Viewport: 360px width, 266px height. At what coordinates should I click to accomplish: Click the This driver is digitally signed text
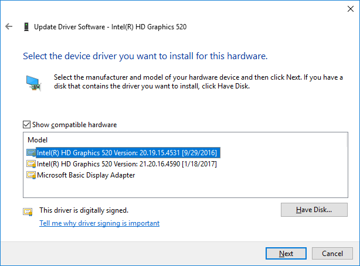click(x=83, y=210)
